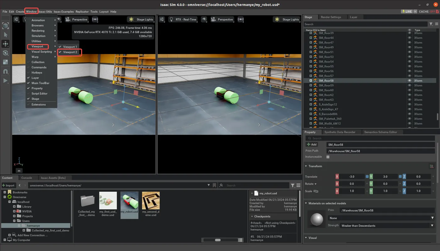Open Viewport 2 Perspective camera menu
The height and width of the screenshot is (251, 440).
[222, 19]
